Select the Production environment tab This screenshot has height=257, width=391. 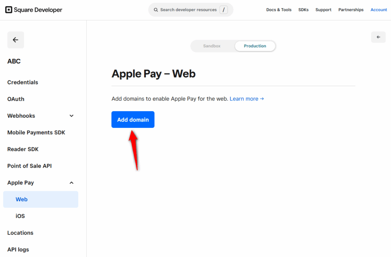[x=255, y=46]
